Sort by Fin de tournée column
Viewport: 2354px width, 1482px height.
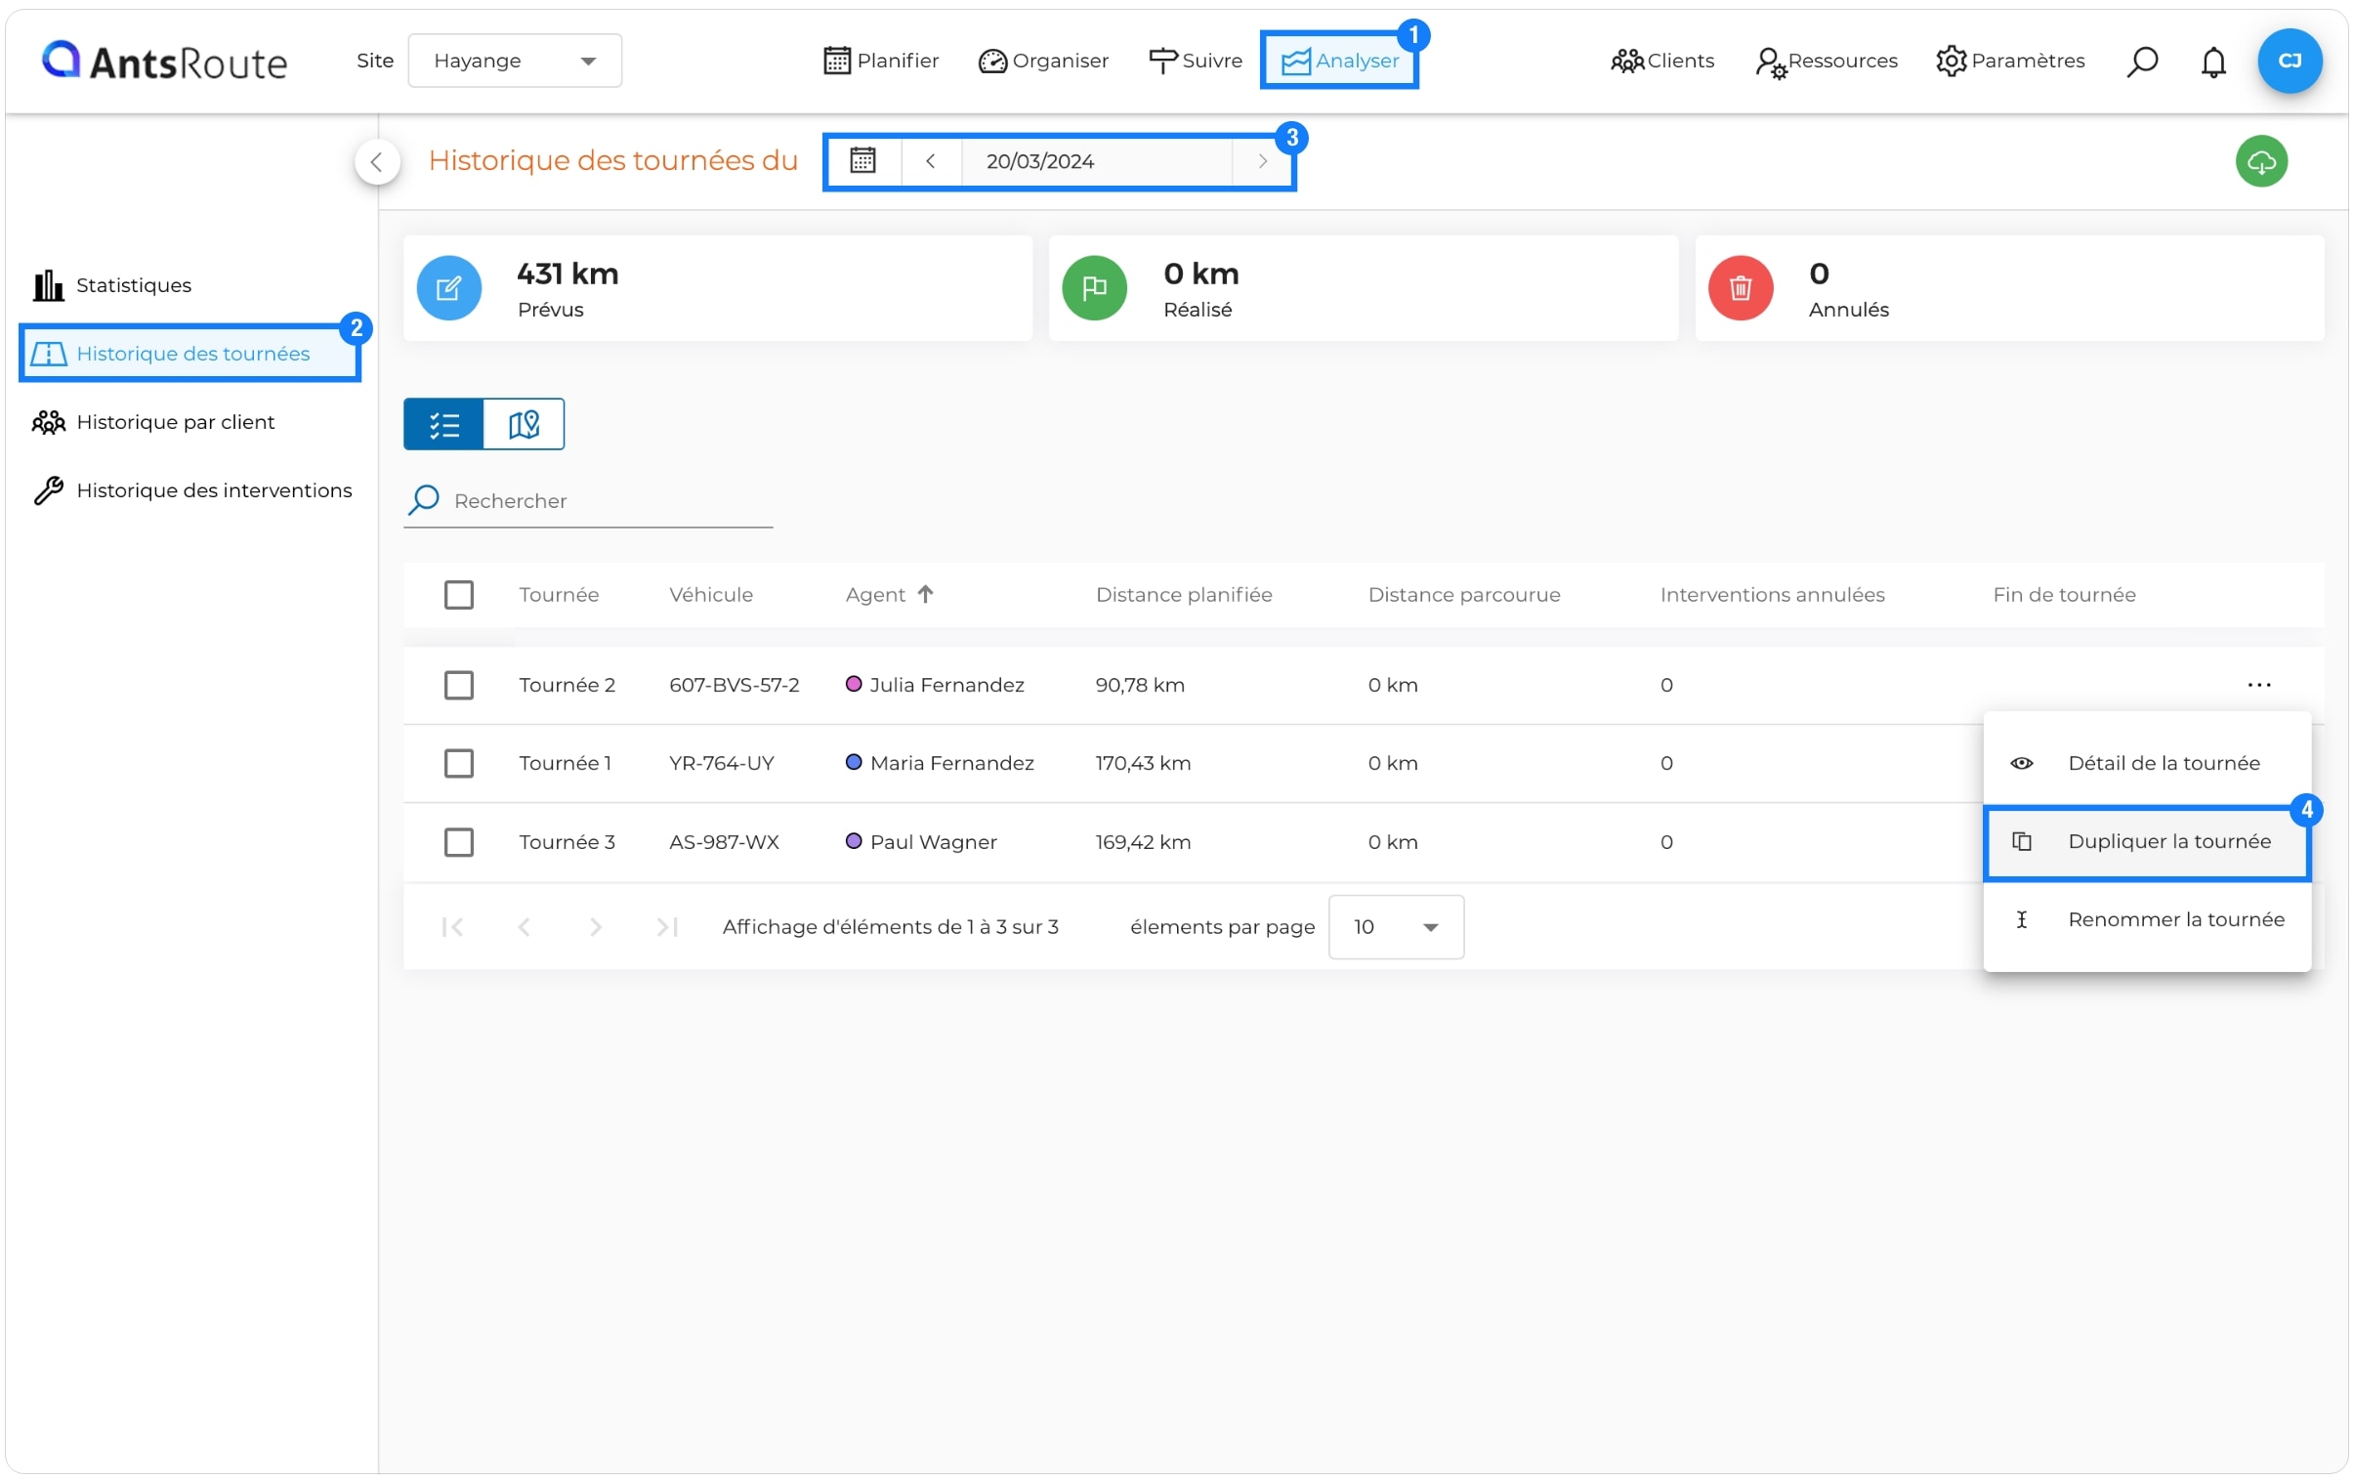(x=2064, y=594)
